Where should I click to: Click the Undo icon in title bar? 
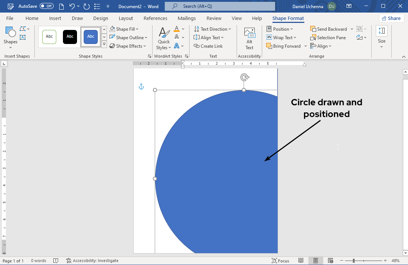coord(72,6)
